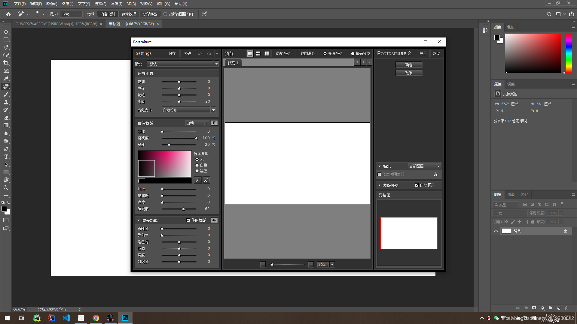Screen dimensions: 577x324
Task: Switch to the 通道 panel tab
Action: [511, 194]
